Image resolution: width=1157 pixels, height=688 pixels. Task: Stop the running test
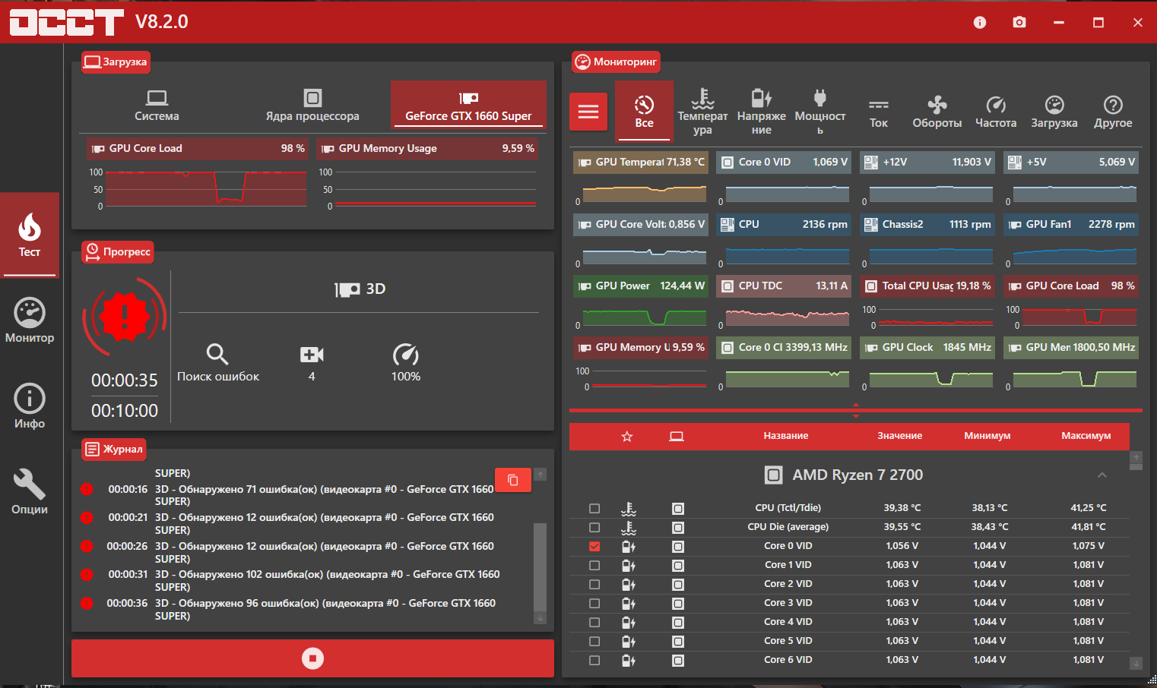pos(312,658)
